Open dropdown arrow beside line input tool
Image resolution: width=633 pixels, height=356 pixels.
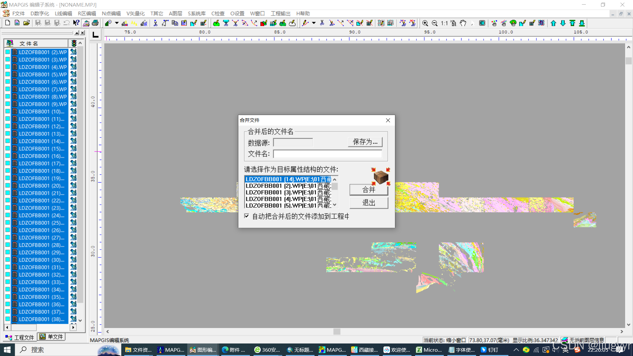tap(314, 23)
